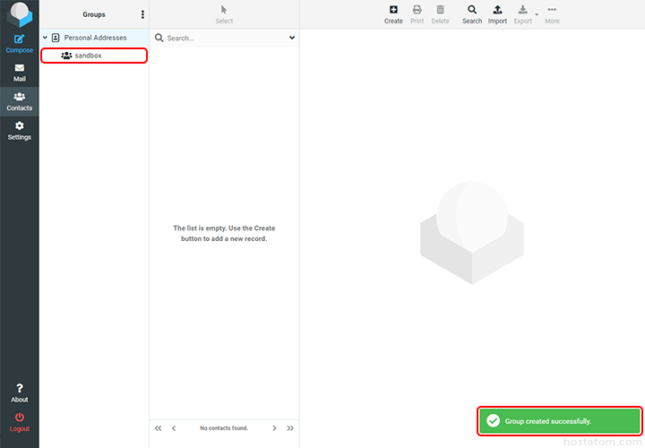The image size is (645, 448).
Task: Go to the first page of contacts
Action: point(159,428)
